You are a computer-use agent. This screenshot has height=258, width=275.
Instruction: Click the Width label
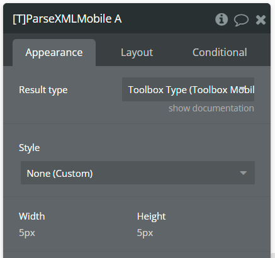point(32,216)
